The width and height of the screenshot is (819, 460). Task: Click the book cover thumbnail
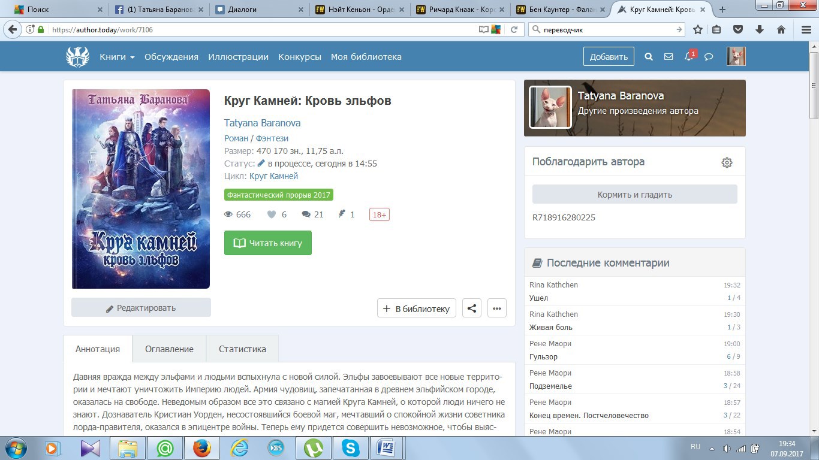click(x=141, y=189)
